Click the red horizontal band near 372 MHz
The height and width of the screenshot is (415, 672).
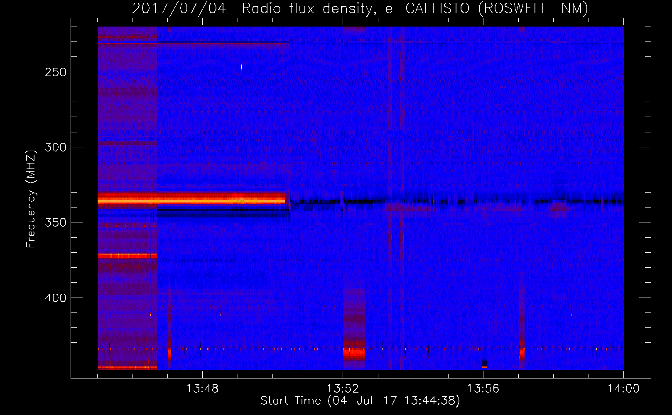point(127,256)
